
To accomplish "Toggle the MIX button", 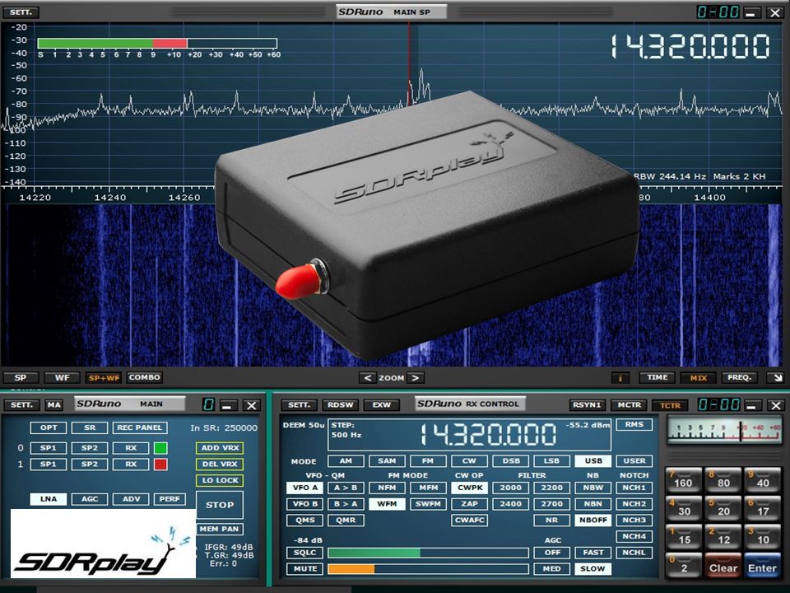I will click(699, 378).
